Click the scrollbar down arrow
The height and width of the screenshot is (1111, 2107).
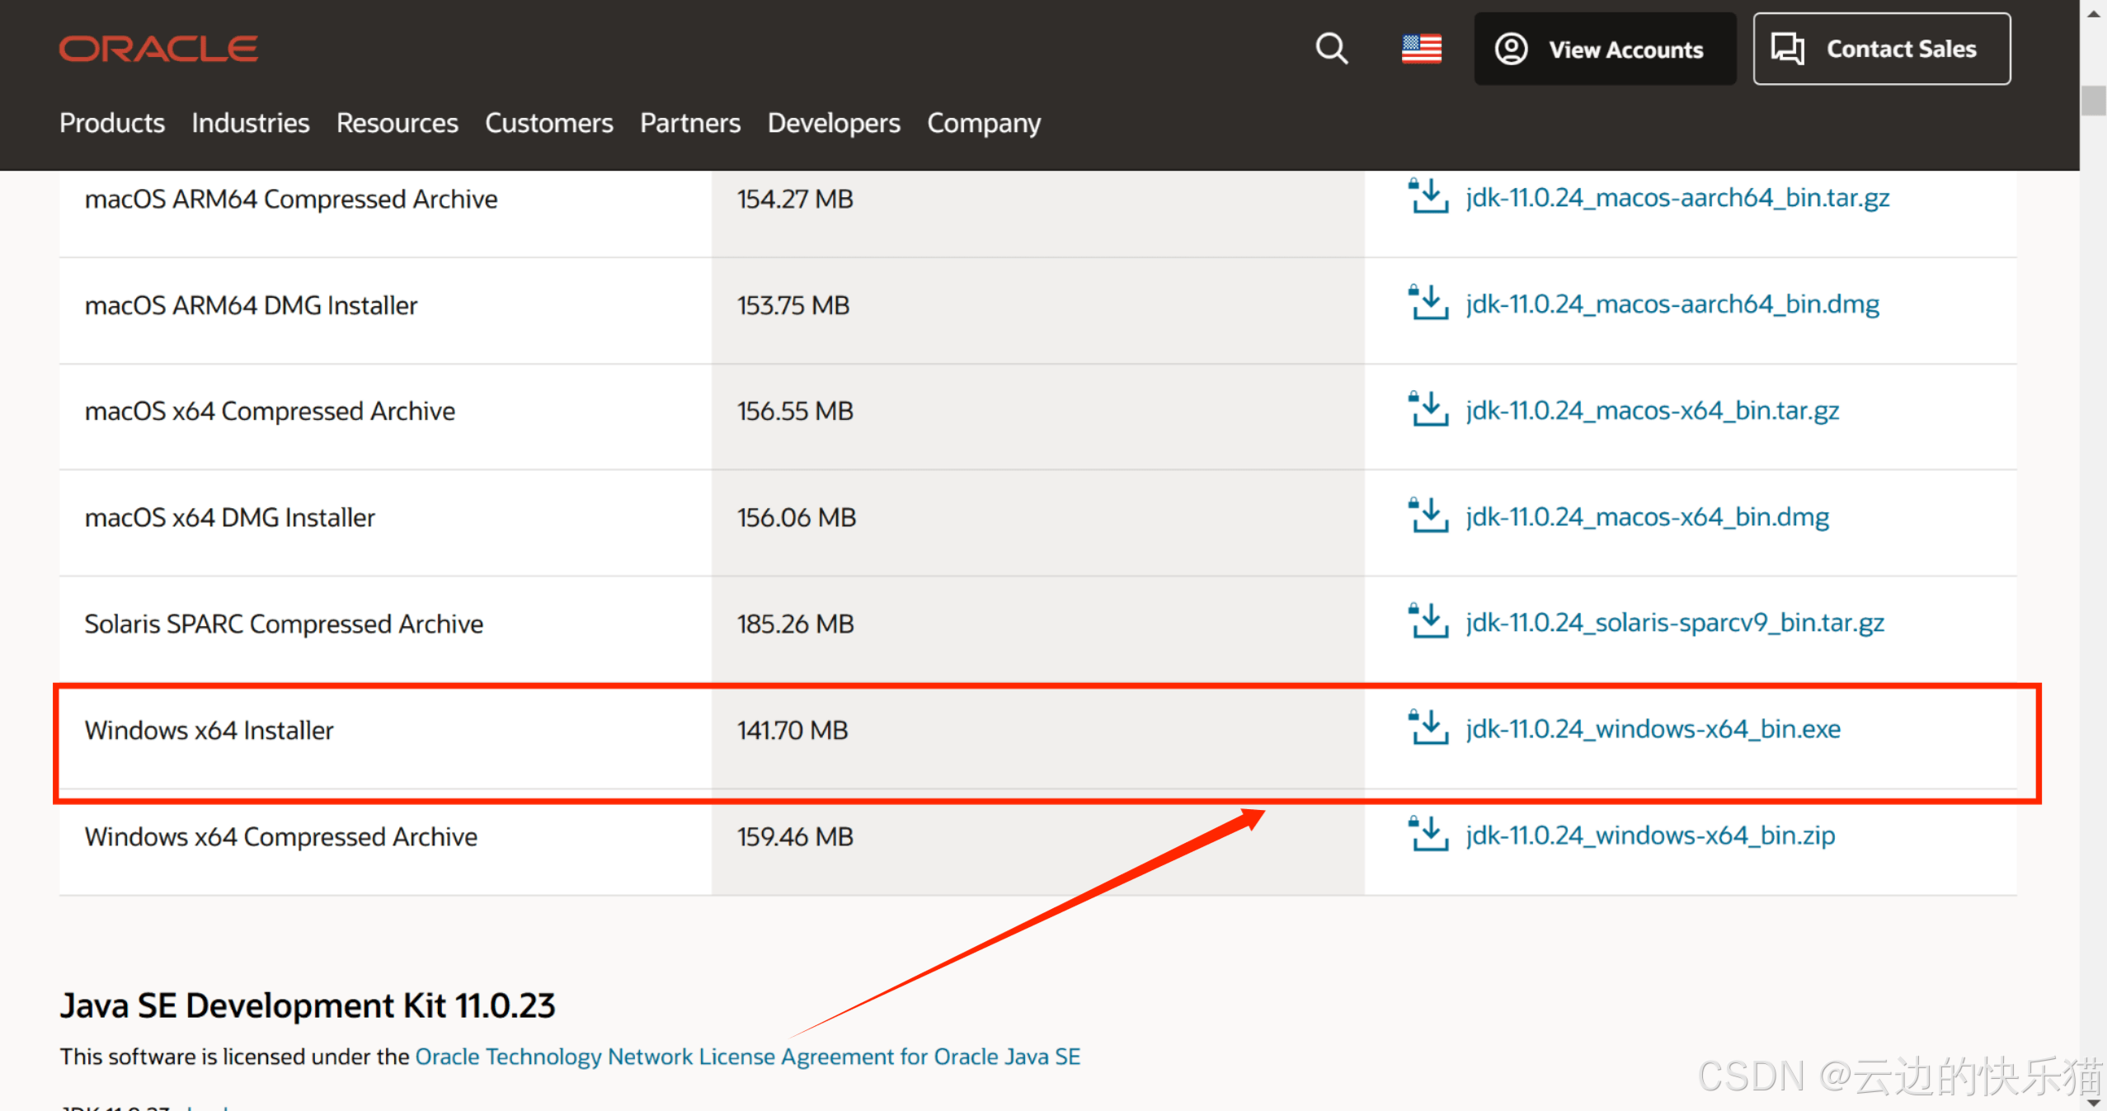2093,1101
